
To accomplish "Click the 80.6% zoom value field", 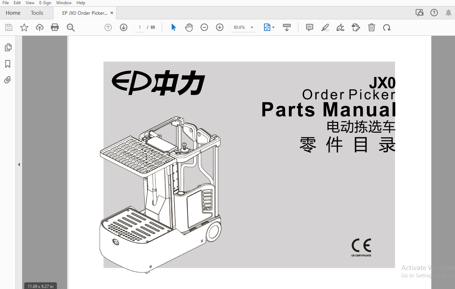I will [x=239, y=27].
